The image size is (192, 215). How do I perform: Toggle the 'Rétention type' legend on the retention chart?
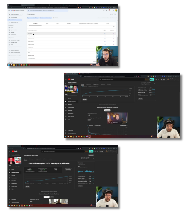[98, 125]
